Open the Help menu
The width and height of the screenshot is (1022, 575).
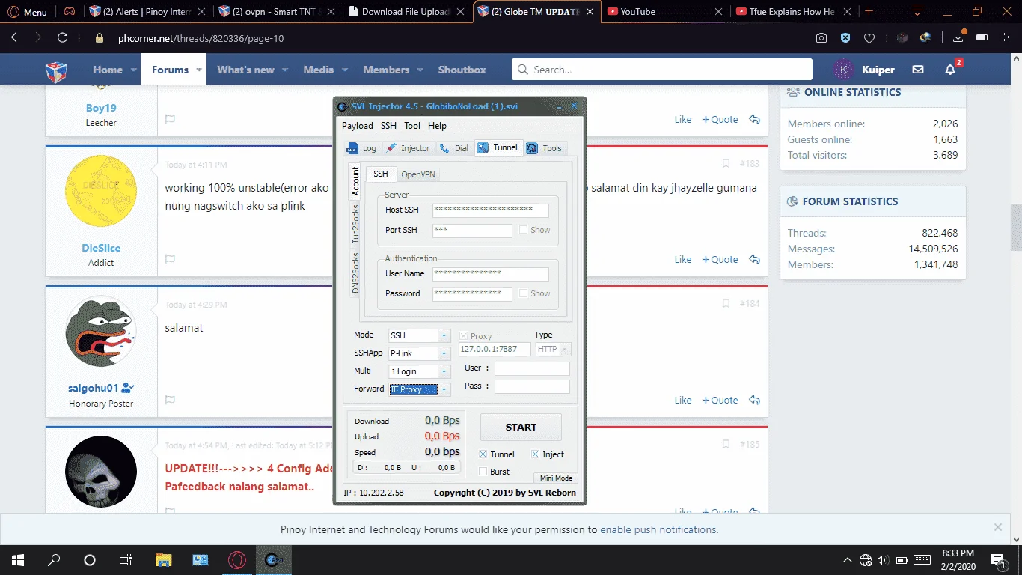point(437,126)
